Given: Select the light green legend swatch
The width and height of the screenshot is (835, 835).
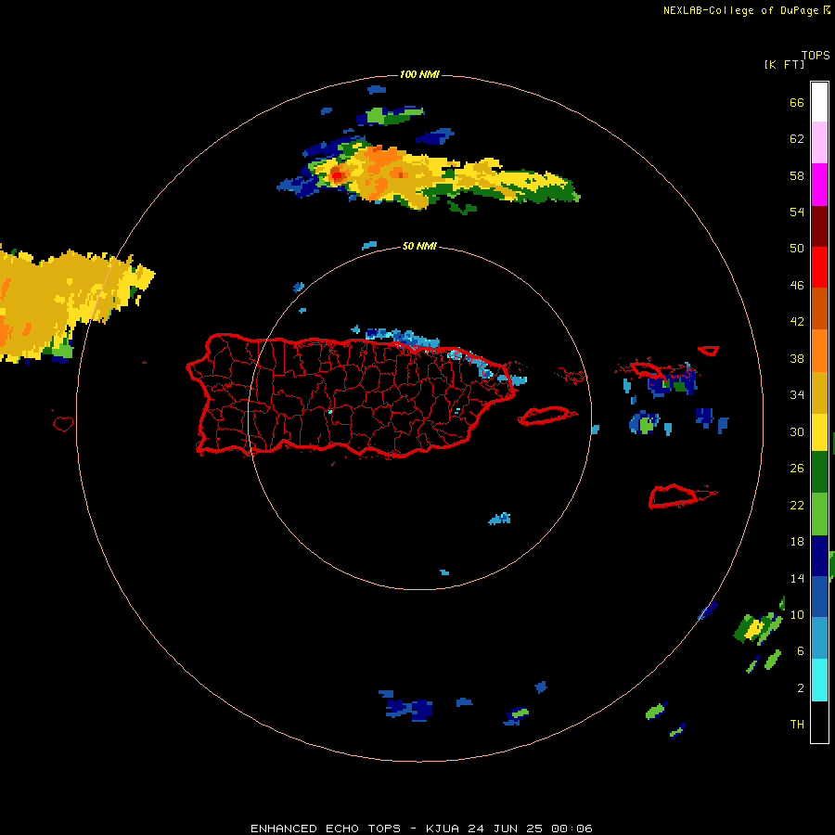Looking at the screenshot, I should point(819,514).
